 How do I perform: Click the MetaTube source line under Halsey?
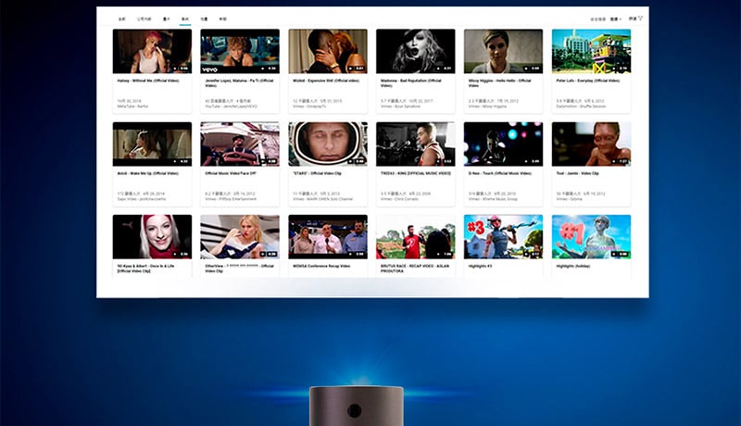point(132,106)
